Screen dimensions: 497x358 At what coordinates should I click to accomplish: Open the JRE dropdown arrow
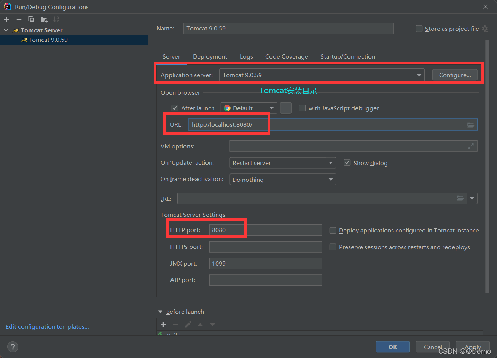click(x=472, y=198)
